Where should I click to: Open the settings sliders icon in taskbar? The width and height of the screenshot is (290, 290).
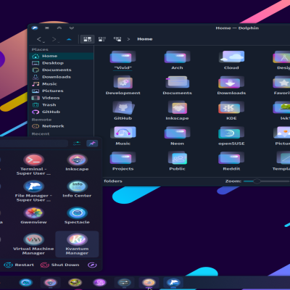coord(124,282)
